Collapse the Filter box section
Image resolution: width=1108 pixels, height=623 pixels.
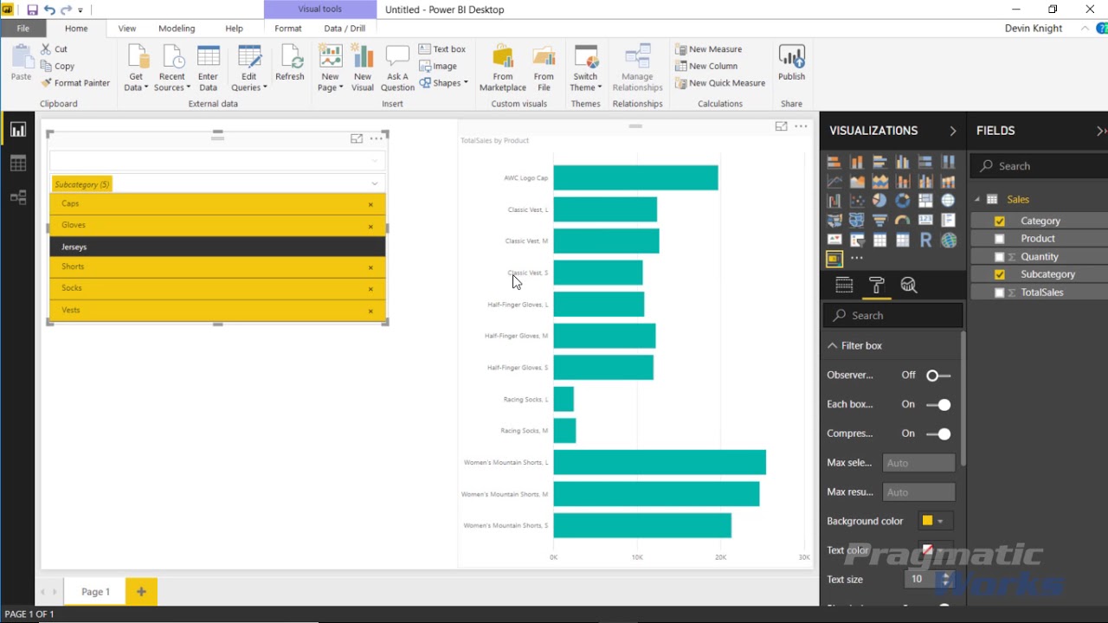(832, 345)
